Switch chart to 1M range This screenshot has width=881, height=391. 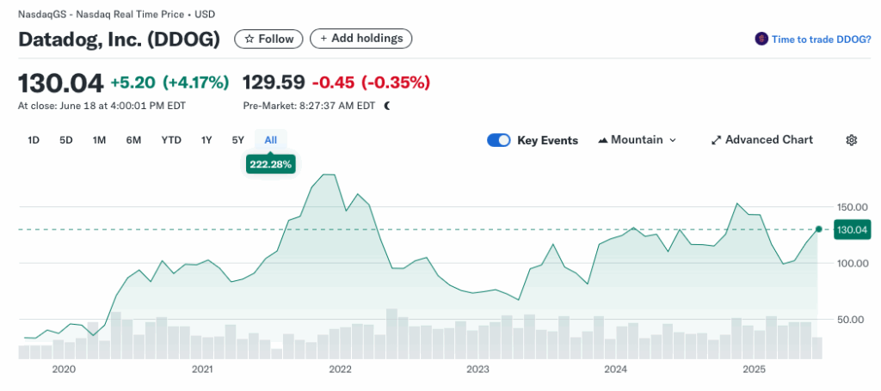tap(99, 140)
